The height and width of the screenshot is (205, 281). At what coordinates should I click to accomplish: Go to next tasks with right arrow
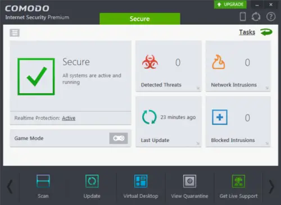point(271,186)
